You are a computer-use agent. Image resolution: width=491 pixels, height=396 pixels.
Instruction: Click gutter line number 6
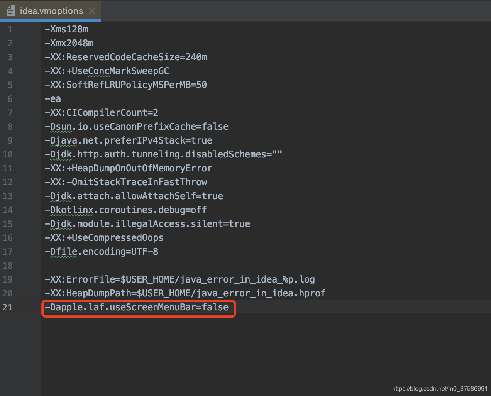pos(10,99)
